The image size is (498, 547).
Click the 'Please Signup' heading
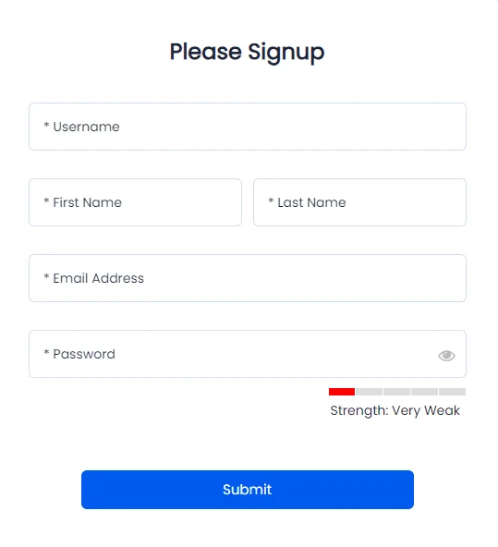click(x=248, y=53)
